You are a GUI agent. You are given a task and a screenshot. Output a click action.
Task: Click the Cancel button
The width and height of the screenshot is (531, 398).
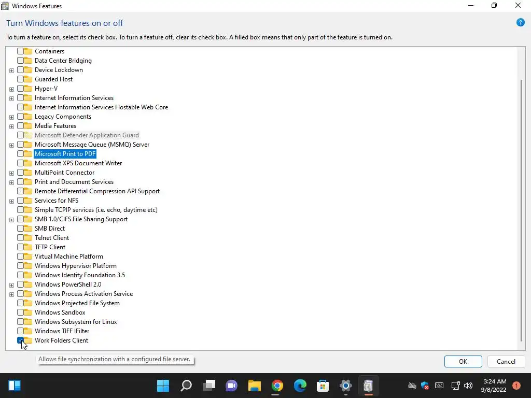click(506, 361)
